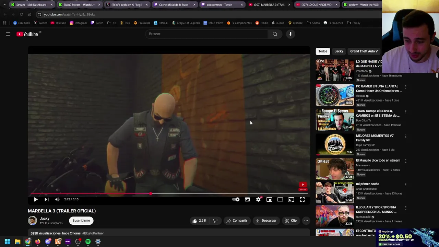Open File Explorer from the taskbar
Image resolution: width=439 pixels, height=247 pixels.
coord(17,242)
